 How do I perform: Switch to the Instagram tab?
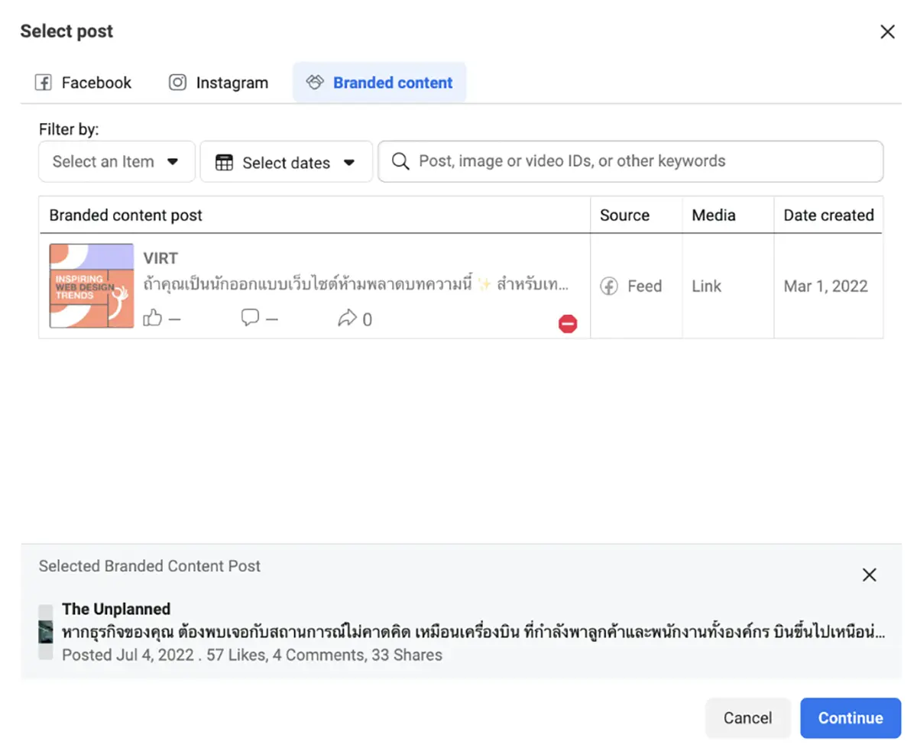point(218,82)
